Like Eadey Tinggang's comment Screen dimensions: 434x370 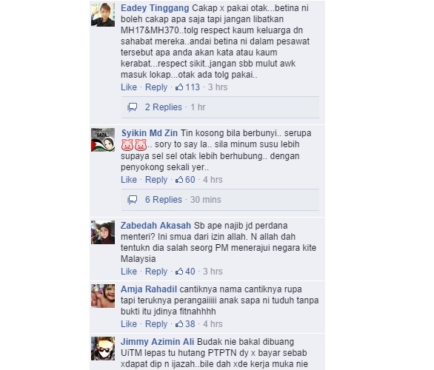click(129, 87)
